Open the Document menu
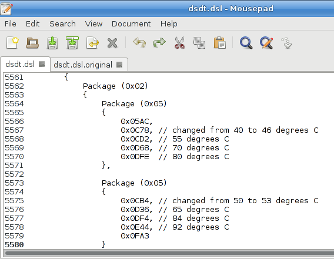 click(131, 23)
